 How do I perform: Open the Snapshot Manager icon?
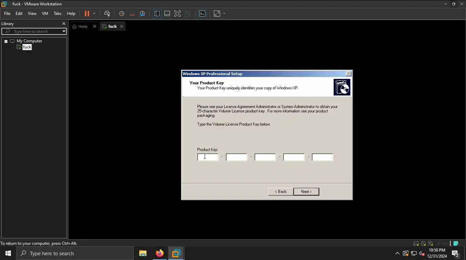point(143,14)
